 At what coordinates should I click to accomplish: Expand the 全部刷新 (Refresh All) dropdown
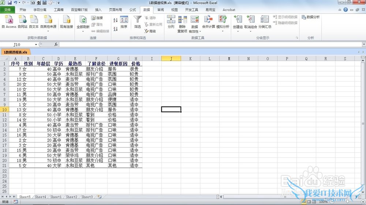click(x=83, y=31)
